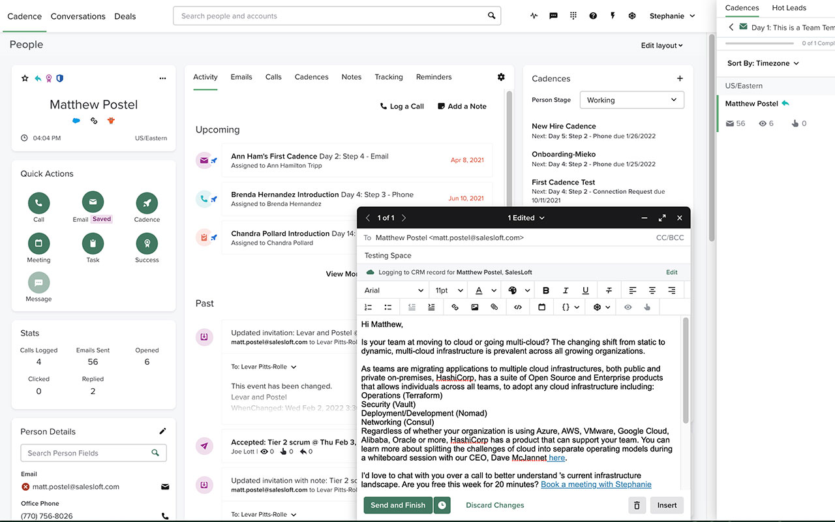
Task: Click the Send and Finish button
Action: [398, 505]
